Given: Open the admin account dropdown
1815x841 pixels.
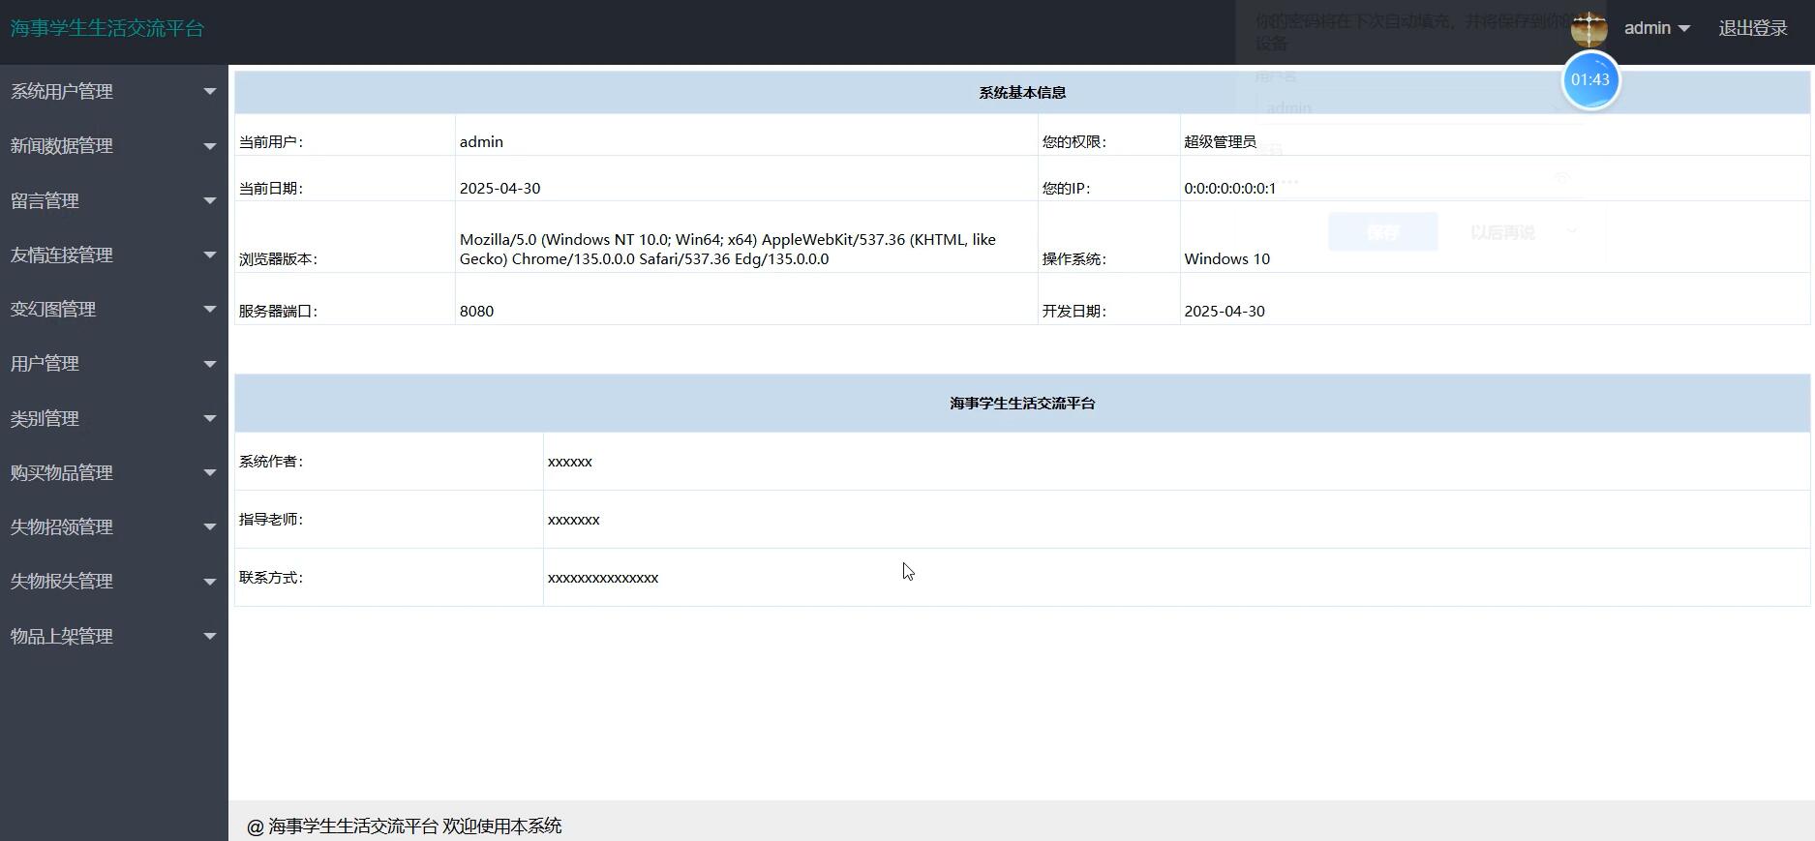Looking at the screenshot, I should (x=1656, y=28).
